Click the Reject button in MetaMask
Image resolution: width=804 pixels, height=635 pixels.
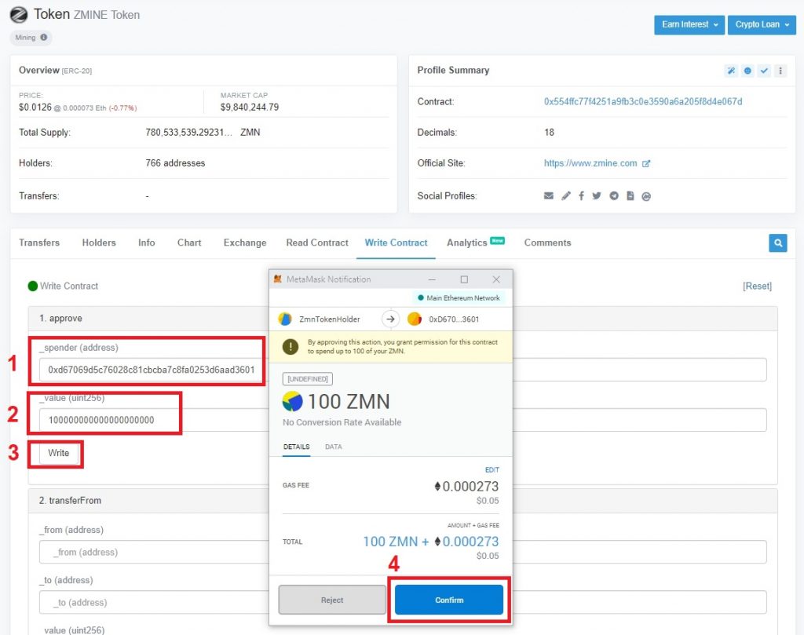(331, 599)
